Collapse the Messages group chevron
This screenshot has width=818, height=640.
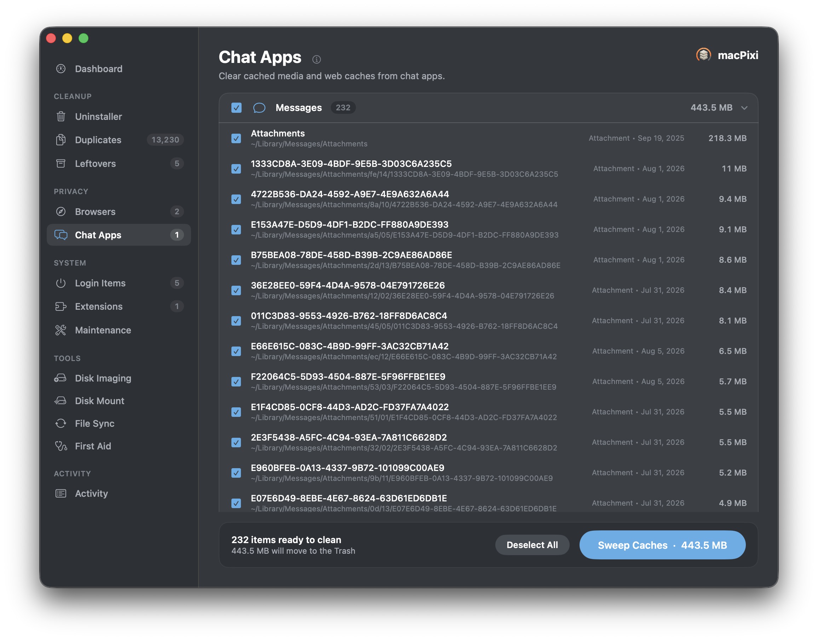click(744, 108)
